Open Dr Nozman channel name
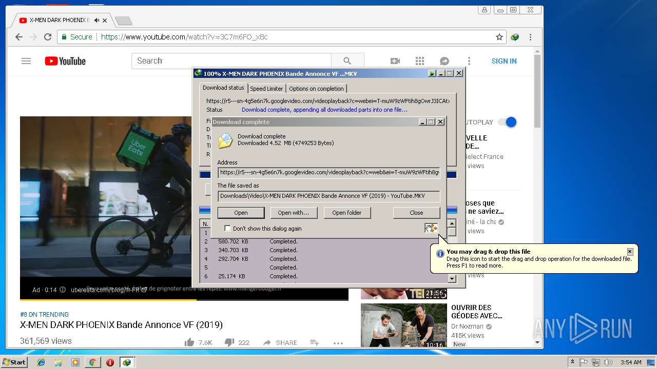The height and width of the screenshot is (369, 657). click(x=468, y=326)
